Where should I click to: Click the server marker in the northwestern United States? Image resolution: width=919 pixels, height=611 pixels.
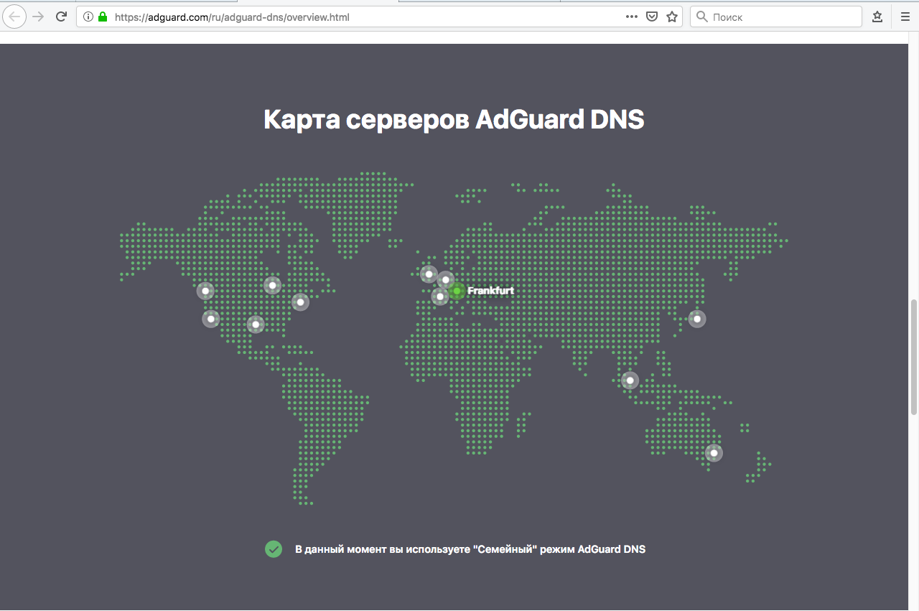(x=205, y=291)
